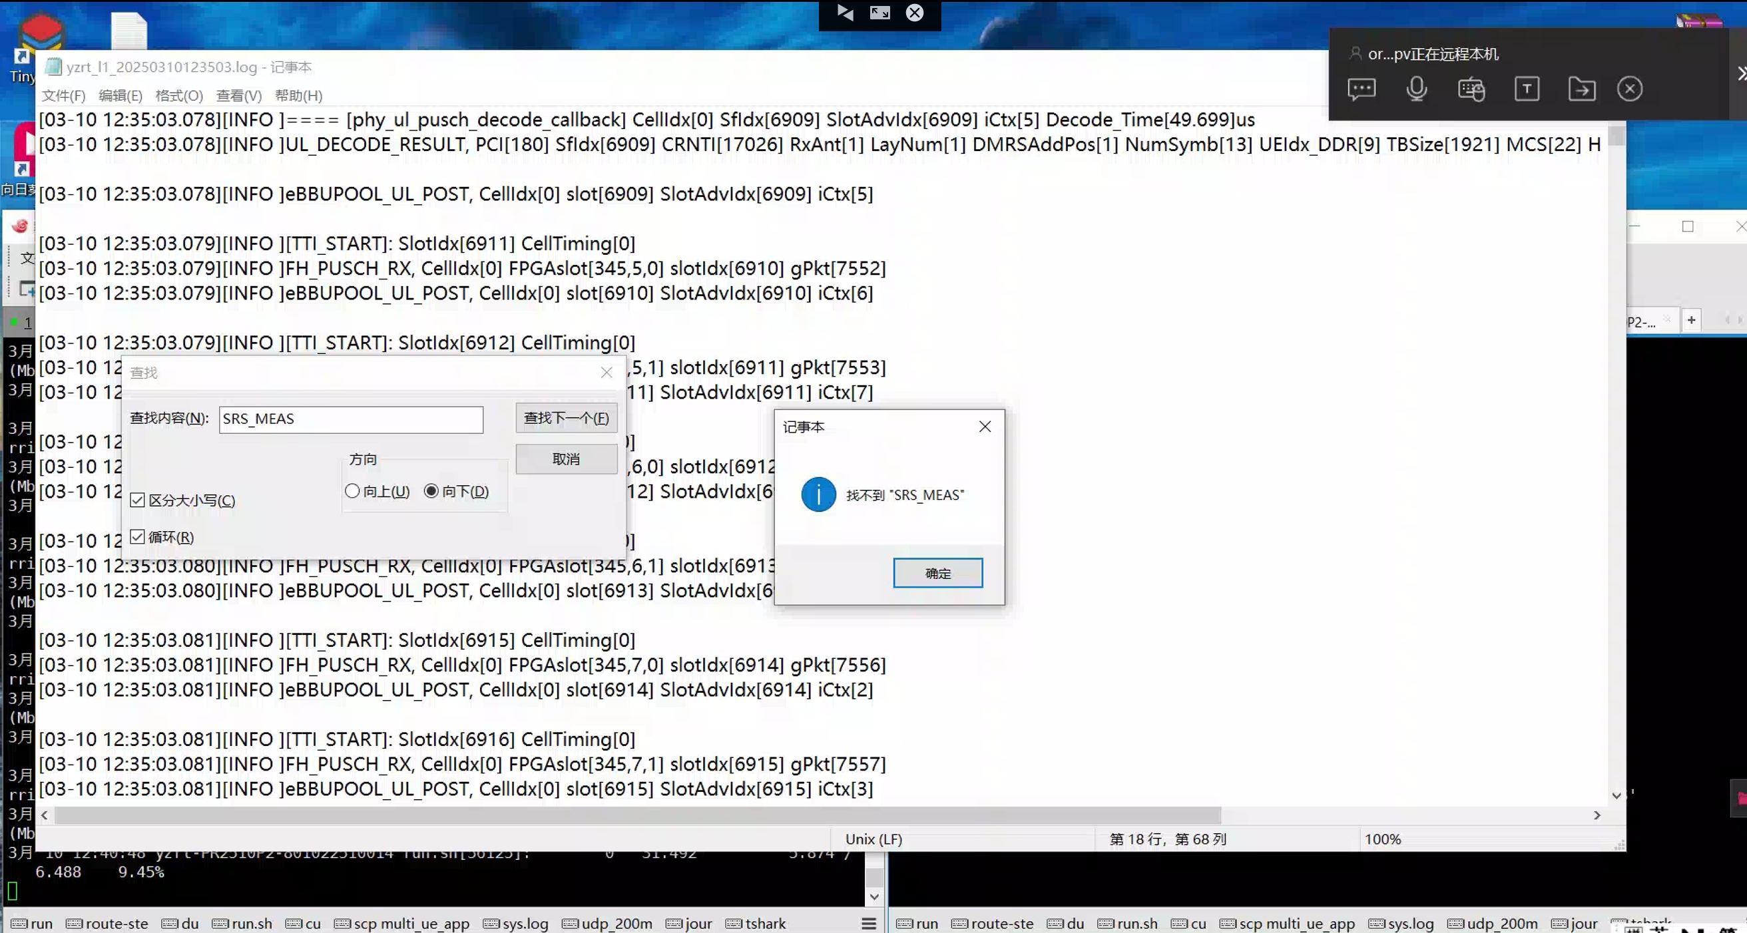Click the Notepad horizontal scrollbar left arrow
This screenshot has height=933, width=1747.
click(45, 815)
